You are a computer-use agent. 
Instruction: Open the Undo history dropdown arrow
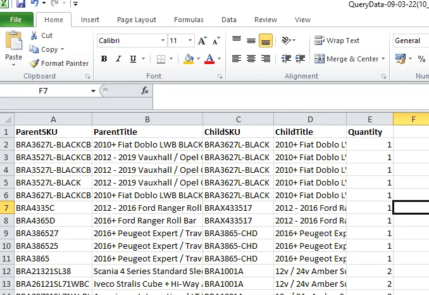coord(44,3)
